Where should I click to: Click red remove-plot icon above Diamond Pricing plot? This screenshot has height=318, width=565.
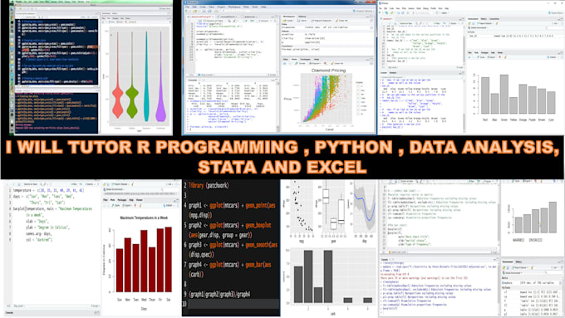(325, 63)
